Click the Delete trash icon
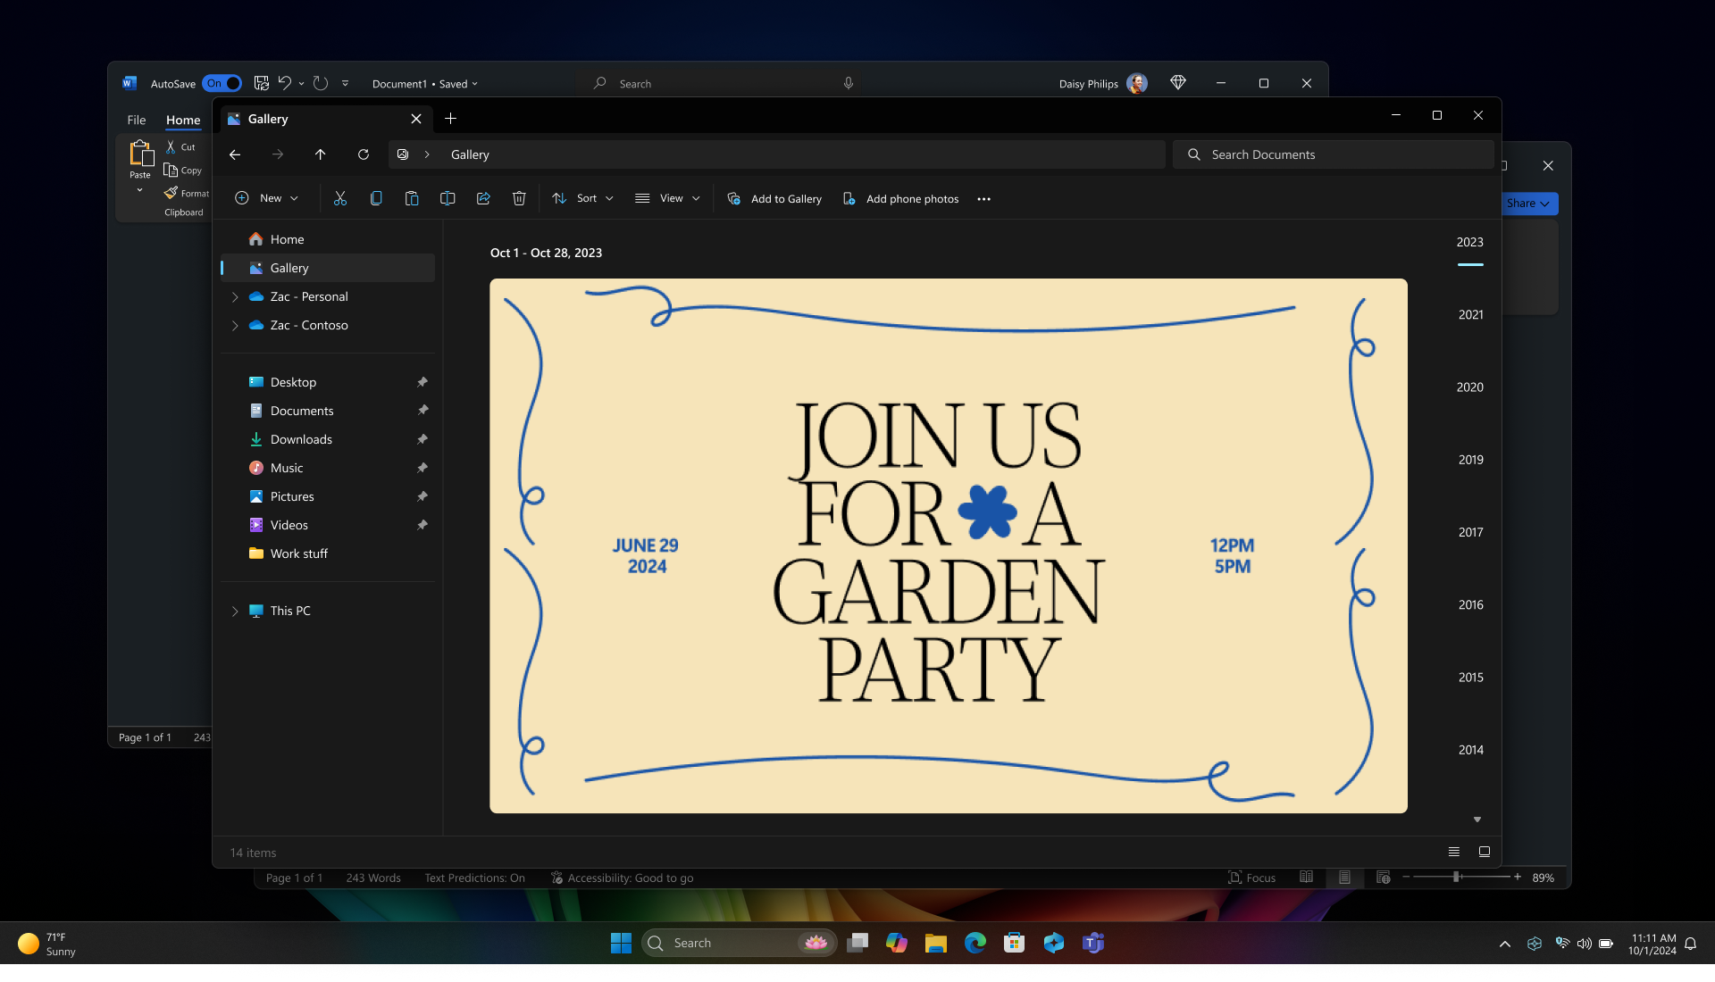Image resolution: width=1715 pixels, height=982 pixels. (519, 198)
